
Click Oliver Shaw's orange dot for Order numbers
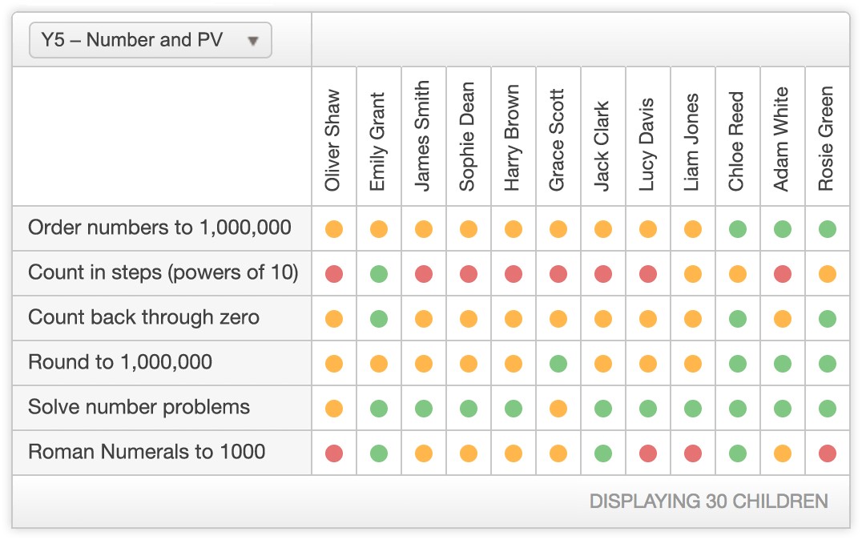tap(334, 229)
